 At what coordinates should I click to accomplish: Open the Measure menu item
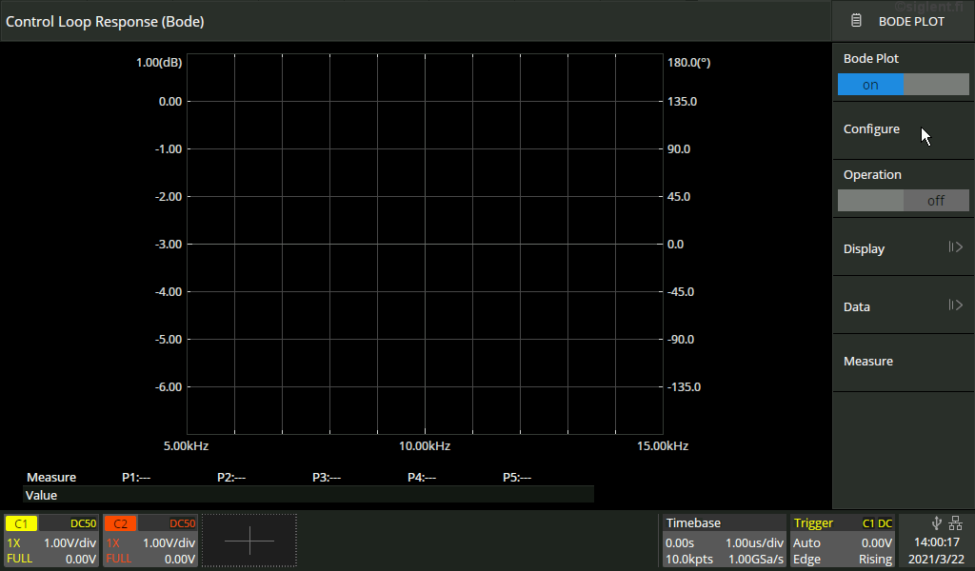(x=903, y=362)
